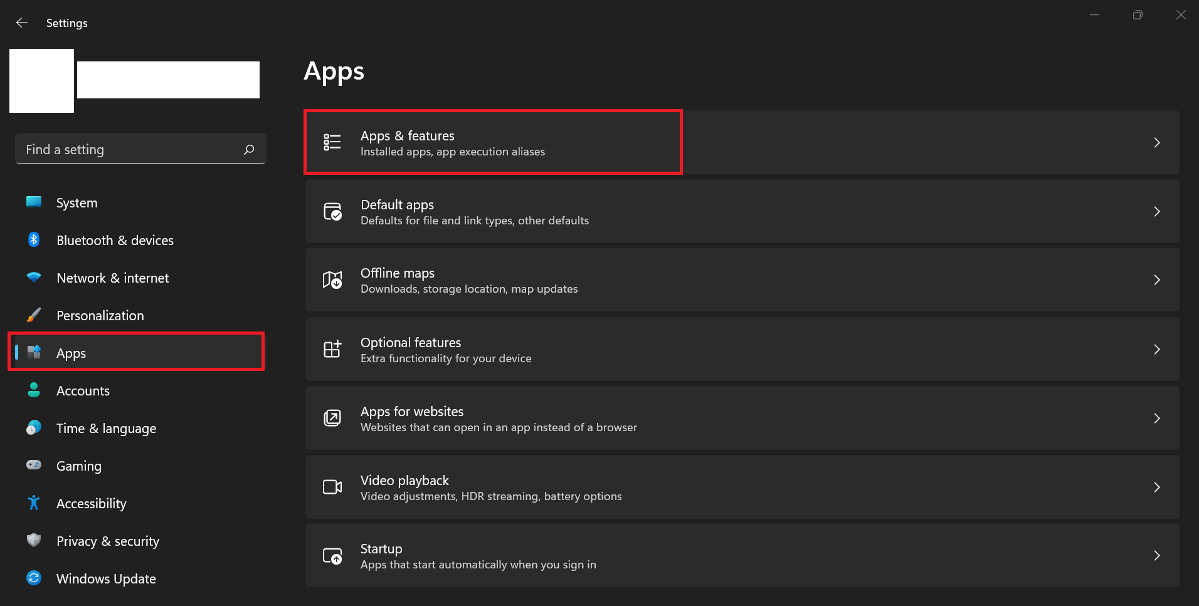Expand the Video playback chevron
The height and width of the screenshot is (606, 1199).
pos(1157,487)
